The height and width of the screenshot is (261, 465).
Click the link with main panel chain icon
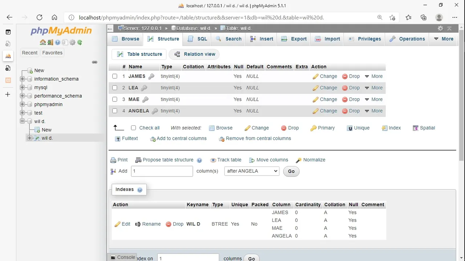[94, 62]
